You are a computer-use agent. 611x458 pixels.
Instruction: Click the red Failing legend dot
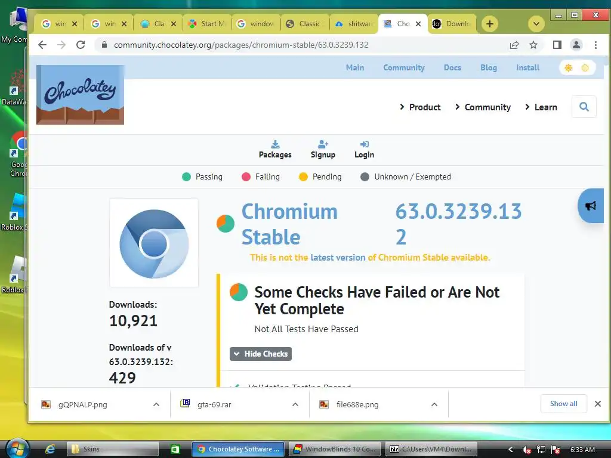pyautogui.click(x=246, y=177)
